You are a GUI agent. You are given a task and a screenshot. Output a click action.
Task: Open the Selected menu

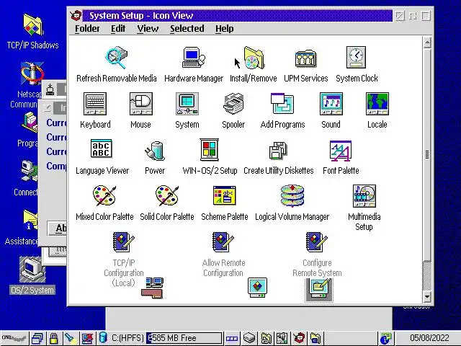pos(187,29)
